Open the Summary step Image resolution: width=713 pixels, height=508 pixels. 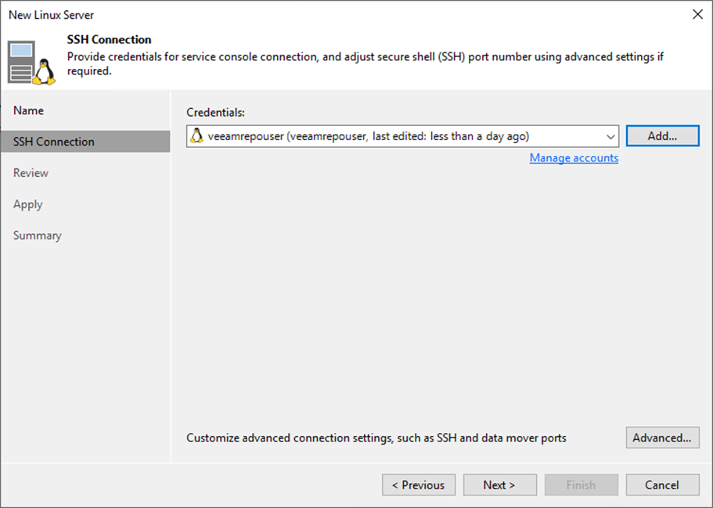(x=38, y=236)
